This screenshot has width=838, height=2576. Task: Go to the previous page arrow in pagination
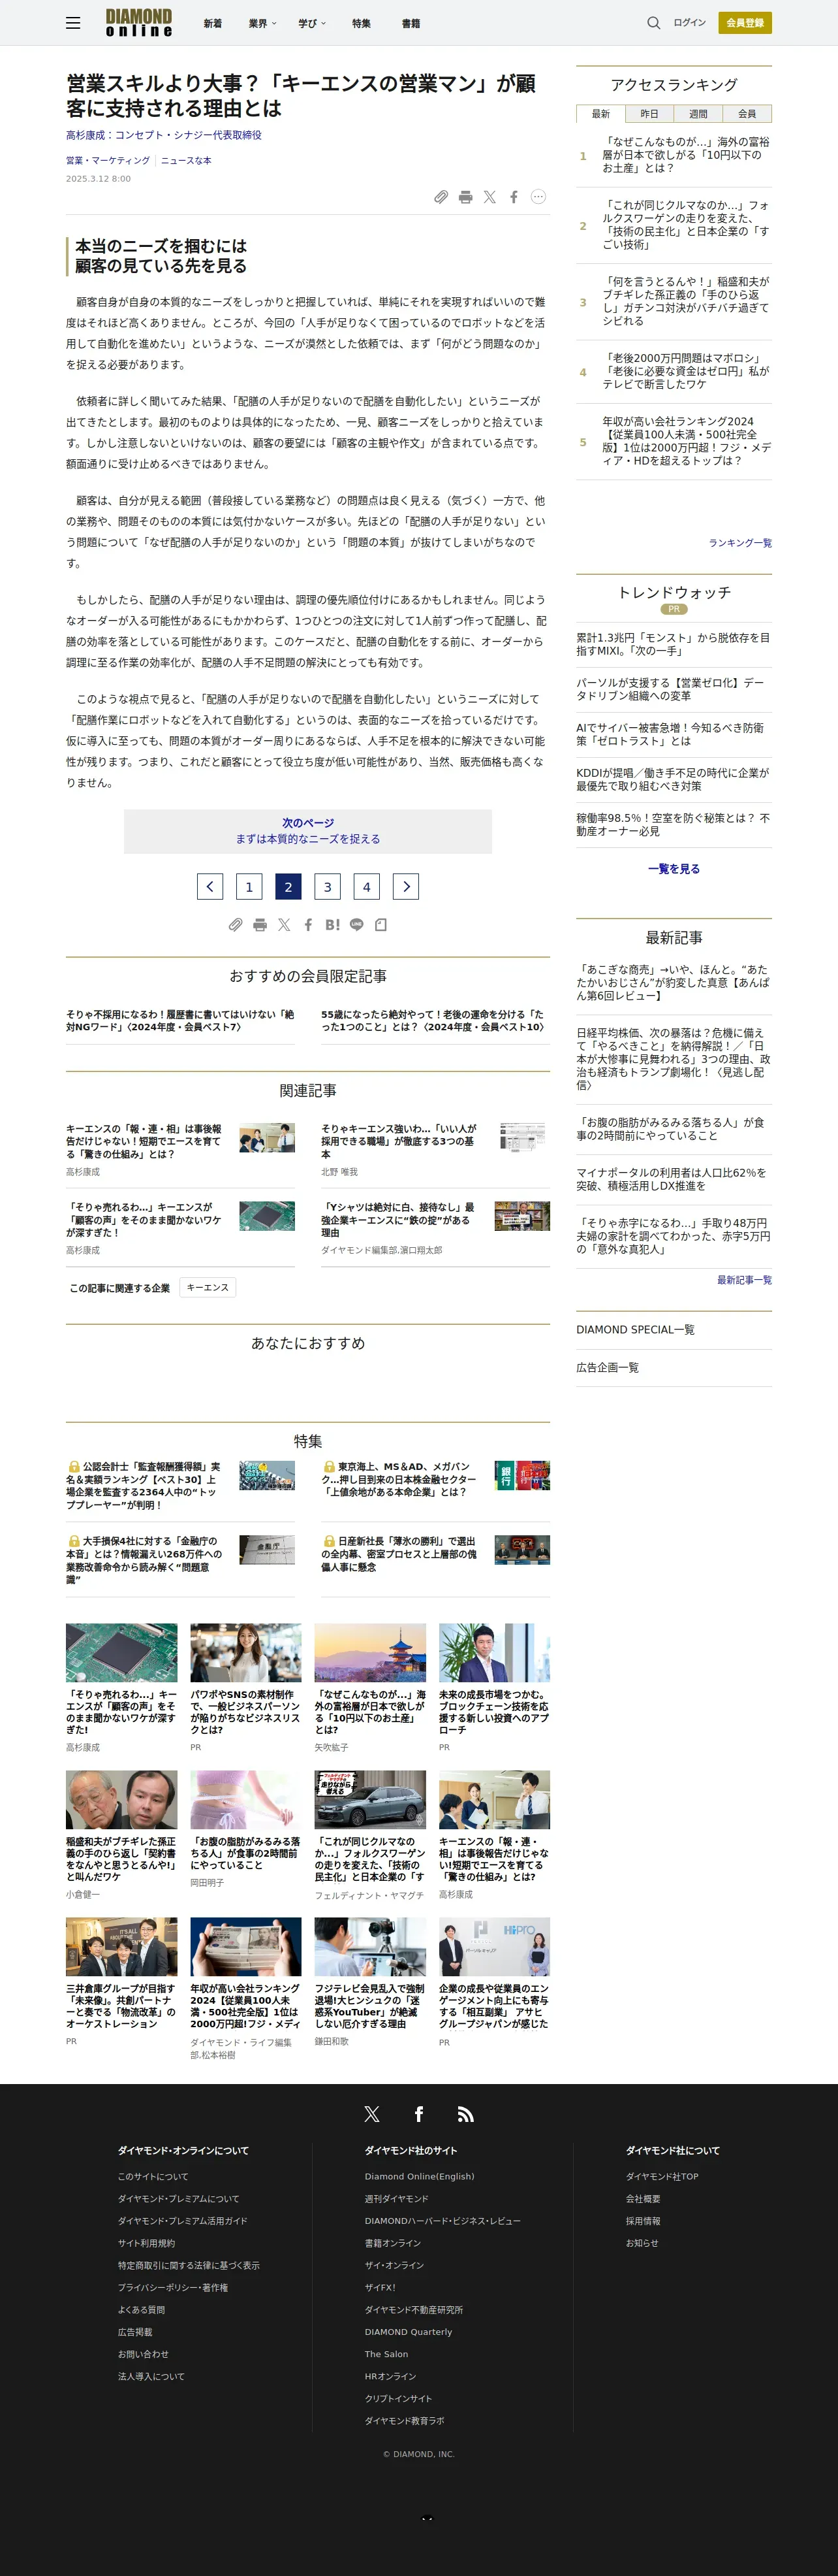click(x=209, y=886)
